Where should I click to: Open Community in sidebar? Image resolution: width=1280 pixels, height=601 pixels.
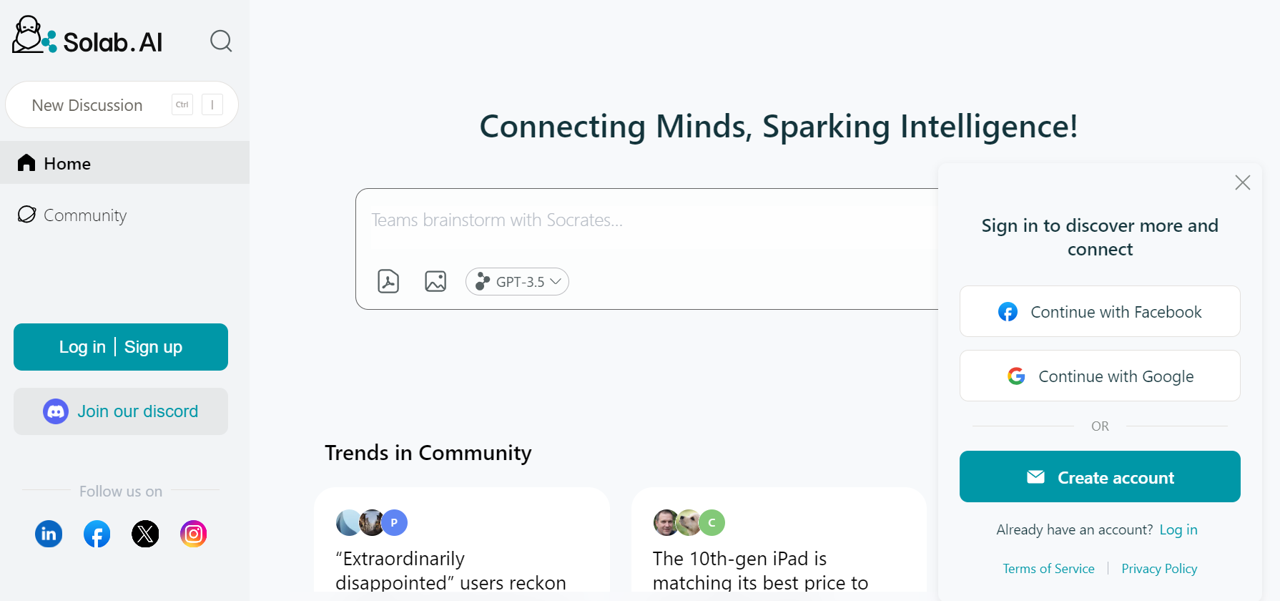pyautogui.click(x=84, y=215)
